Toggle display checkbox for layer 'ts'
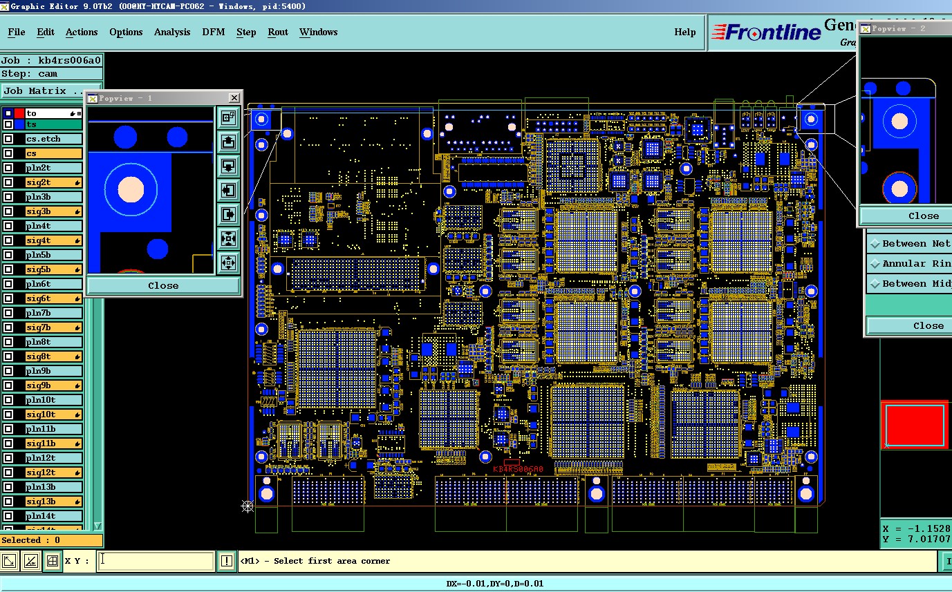Screen dimensions: 952x592 pos(8,124)
